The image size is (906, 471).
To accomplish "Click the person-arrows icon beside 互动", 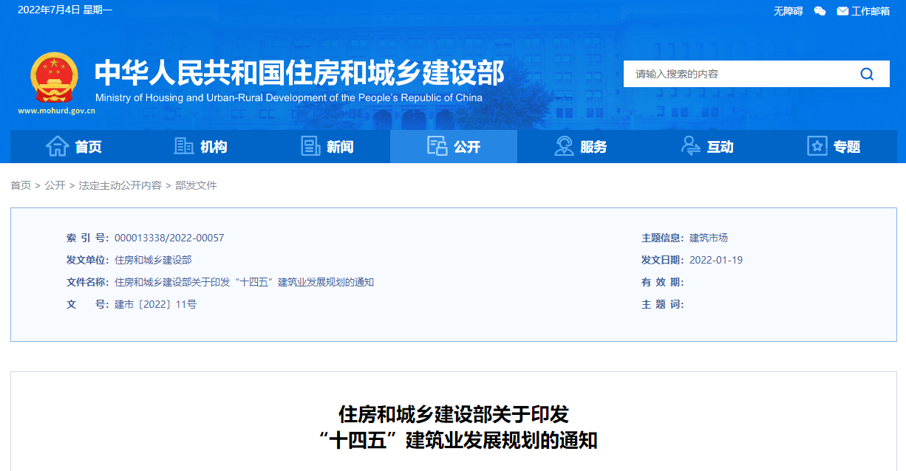I will click(x=691, y=146).
